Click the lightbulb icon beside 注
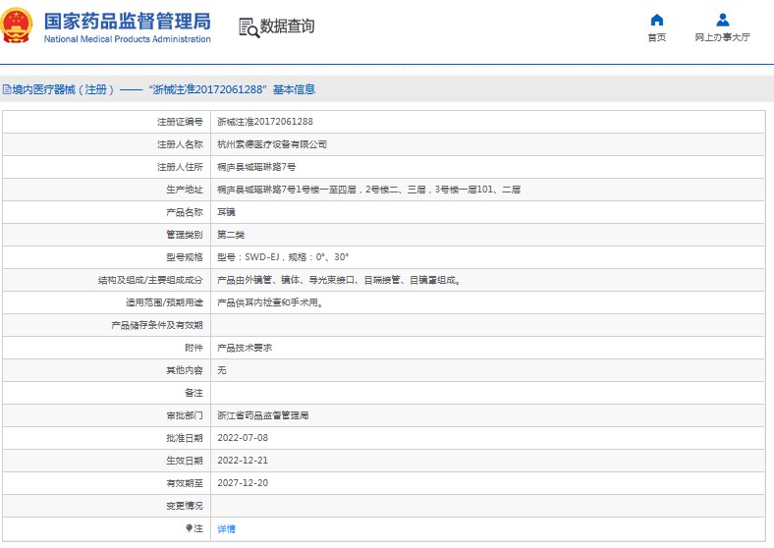This screenshot has width=774, height=548. coord(189,528)
